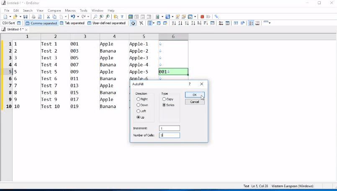Click the Undo arrow icon

(x=72, y=17)
